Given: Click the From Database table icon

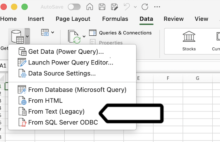Looking at the screenshot, I should point(22,89).
